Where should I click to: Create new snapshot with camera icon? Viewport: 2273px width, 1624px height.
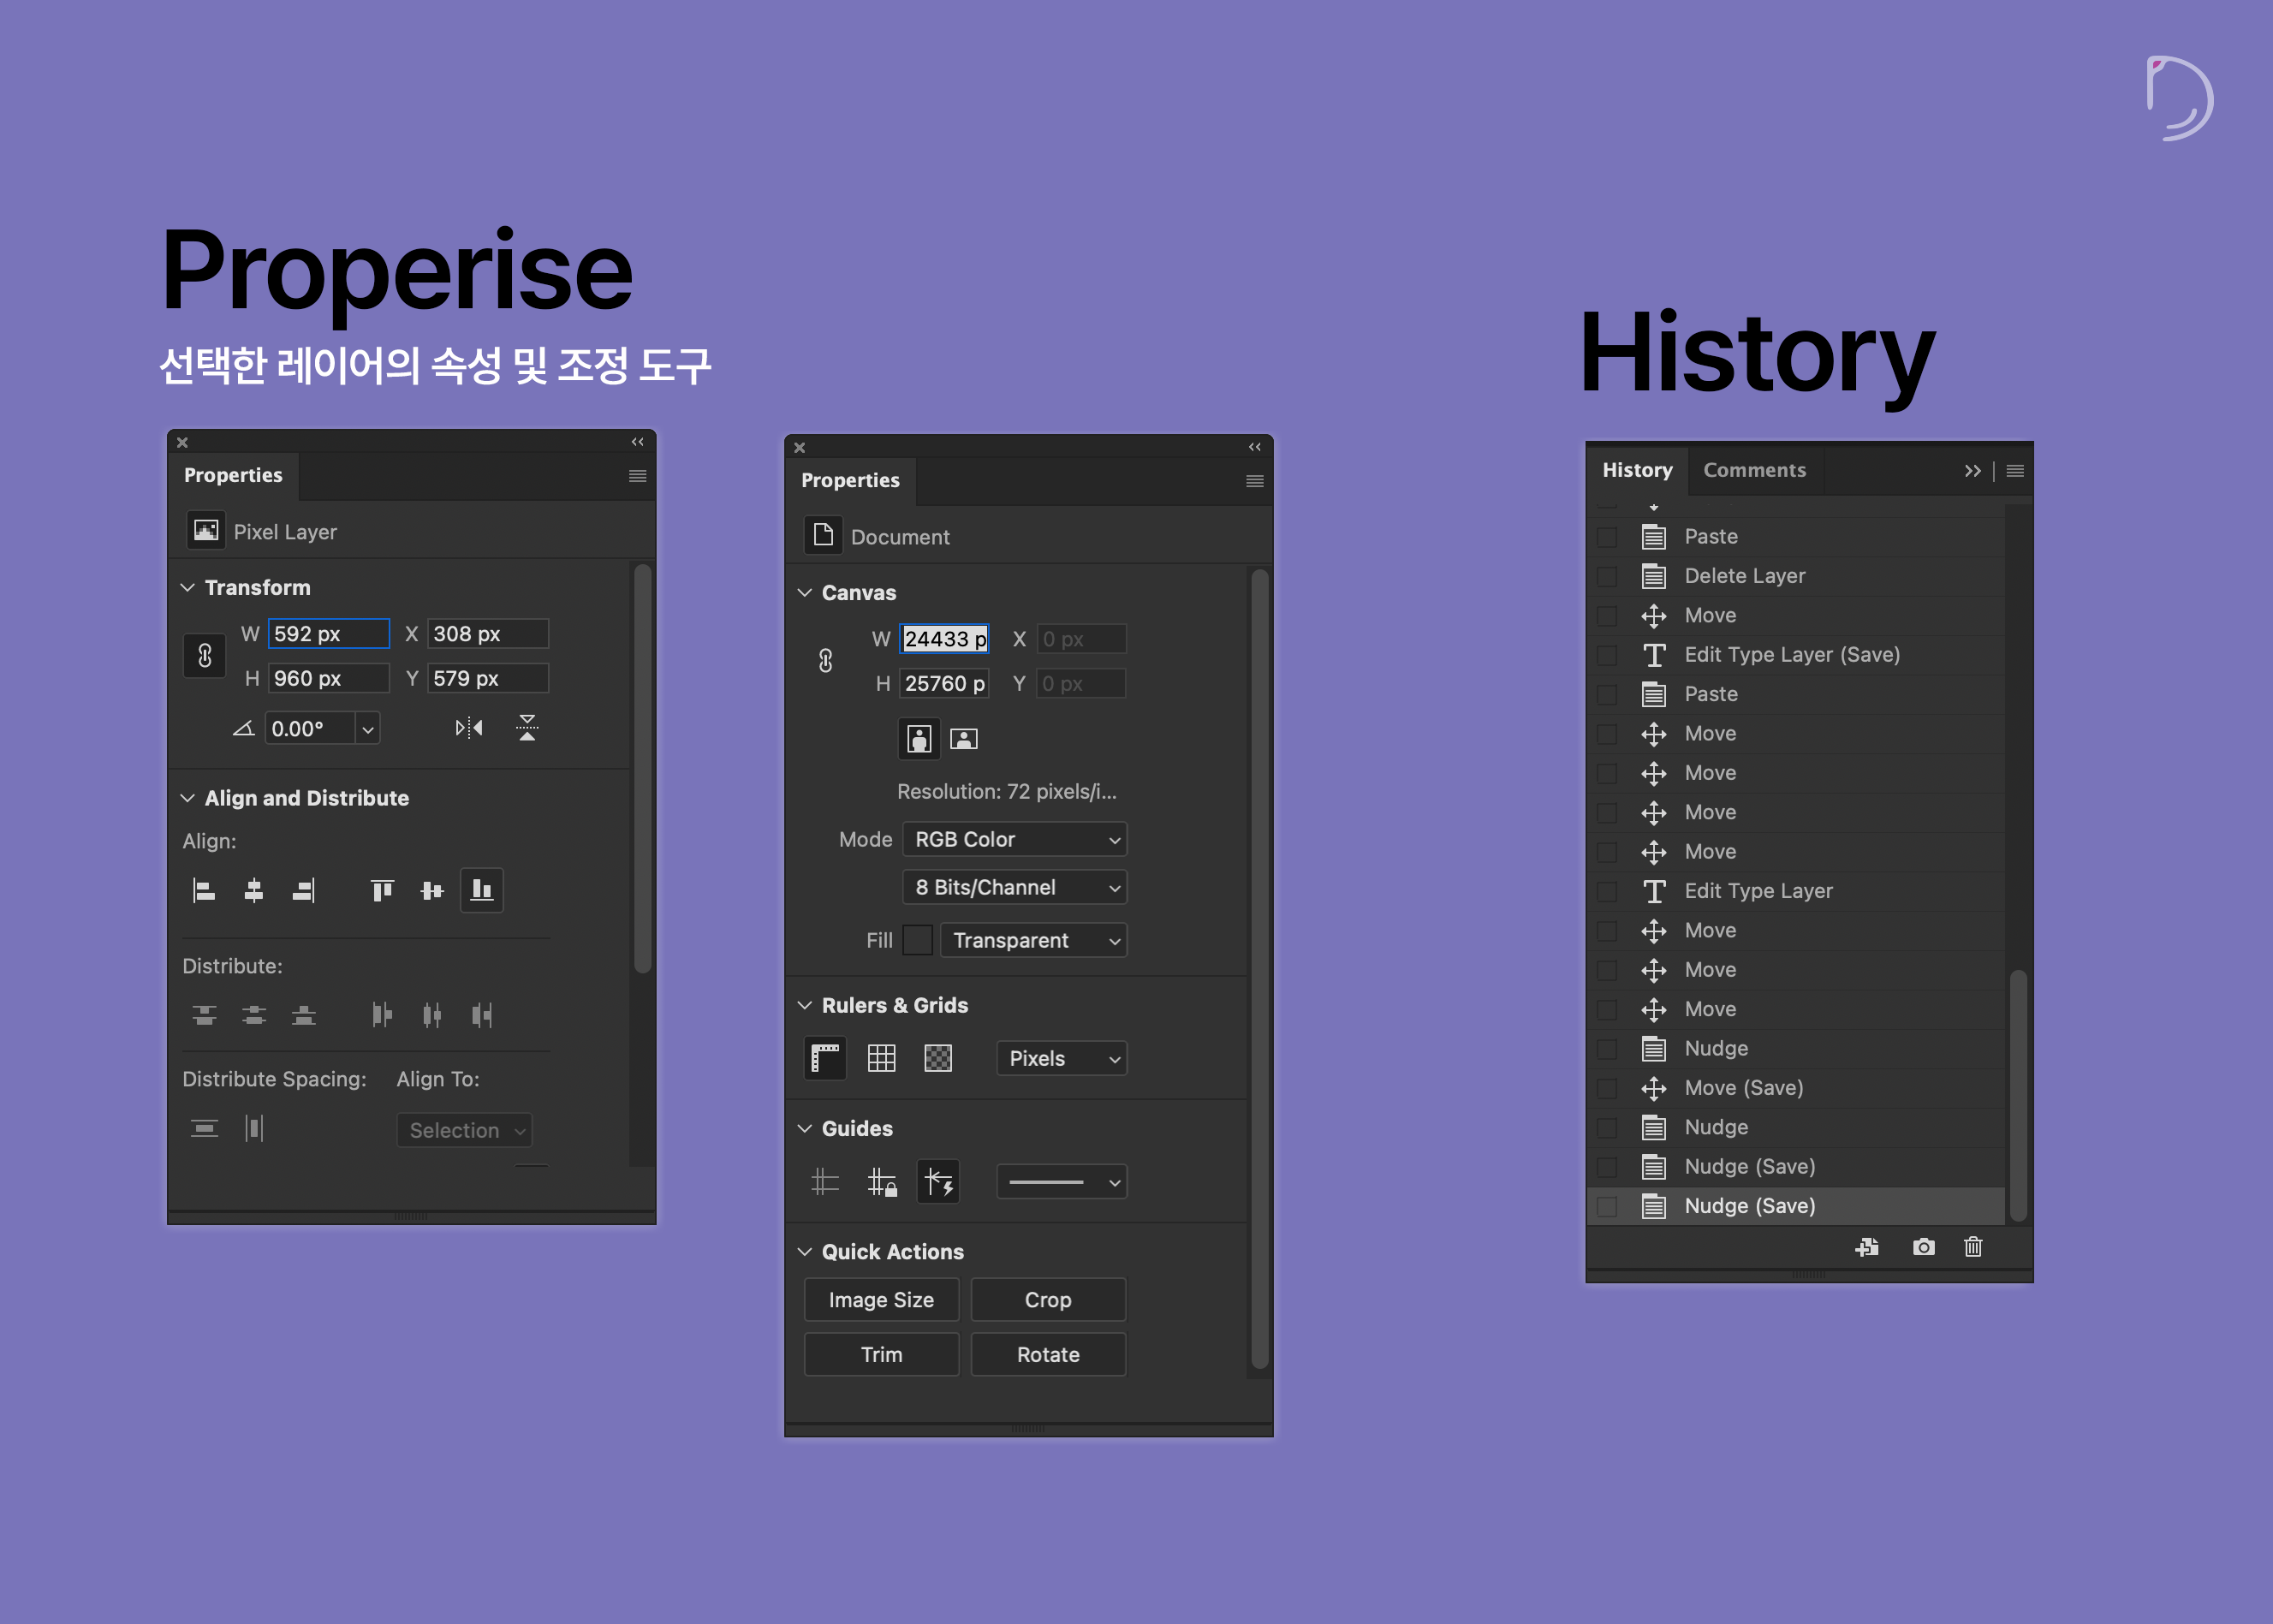point(1923,1247)
